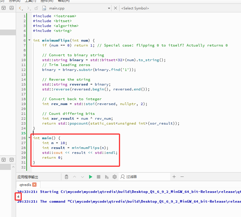Click the down-chevron box icon in lower sidebar
Image resolution: width=241 pixels, height=217 pixels.
pyautogui.click(x=11, y=160)
